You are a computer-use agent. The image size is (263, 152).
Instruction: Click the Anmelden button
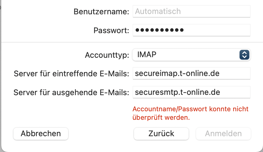click(x=223, y=133)
